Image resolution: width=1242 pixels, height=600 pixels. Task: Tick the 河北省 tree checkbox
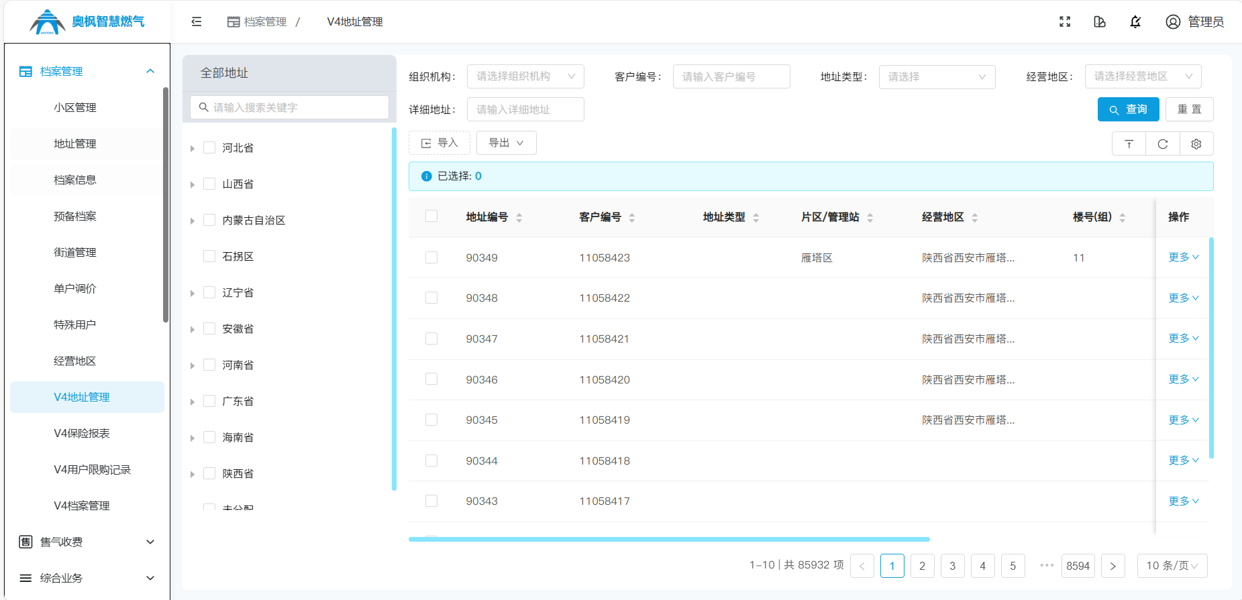[209, 147]
